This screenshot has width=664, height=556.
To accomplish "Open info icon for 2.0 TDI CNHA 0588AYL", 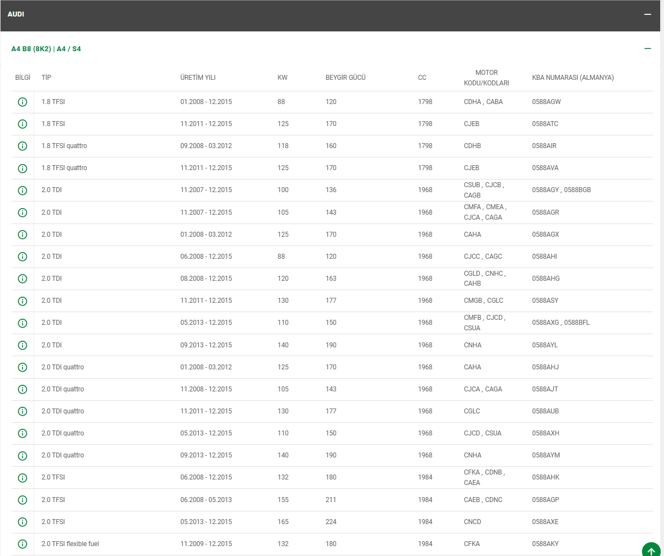I will [x=23, y=345].
